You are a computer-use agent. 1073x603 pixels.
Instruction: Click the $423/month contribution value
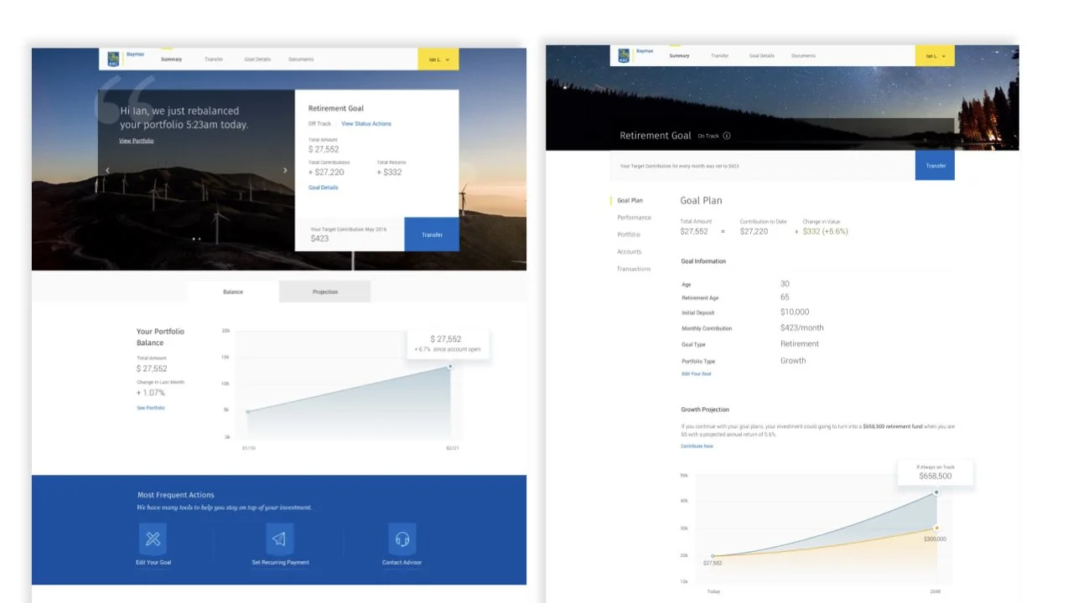802,328
